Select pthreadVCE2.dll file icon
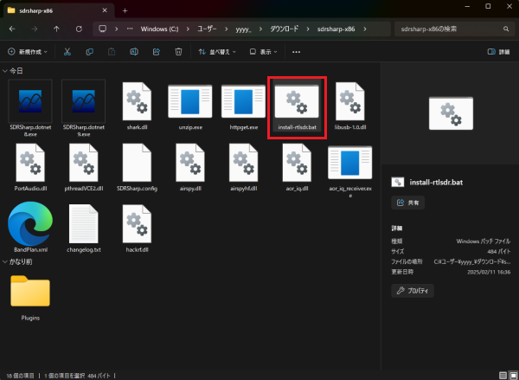The image size is (519, 380). click(x=83, y=163)
